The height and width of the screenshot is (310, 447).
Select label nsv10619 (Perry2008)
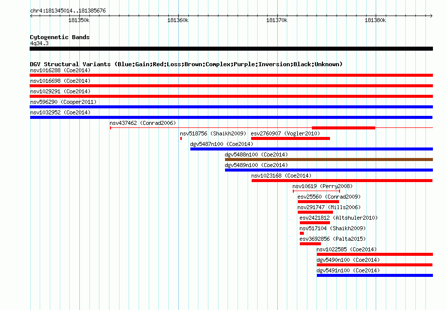point(322,186)
